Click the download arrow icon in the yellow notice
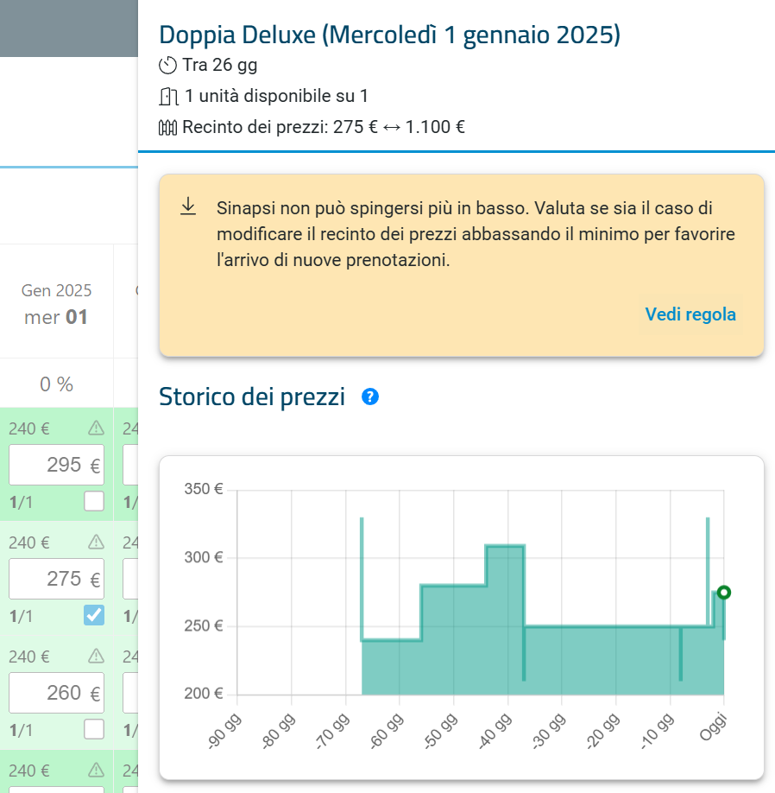Image resolution: width=775 pixels, height=793 pixels. point(188,206)
